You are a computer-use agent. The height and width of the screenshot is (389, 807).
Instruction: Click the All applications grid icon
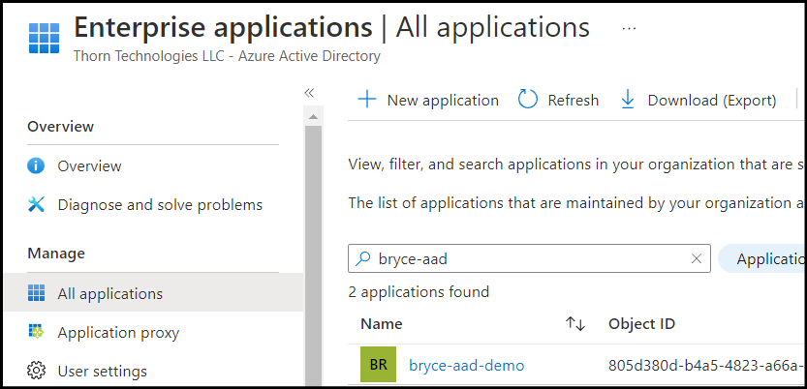(36, 293)
